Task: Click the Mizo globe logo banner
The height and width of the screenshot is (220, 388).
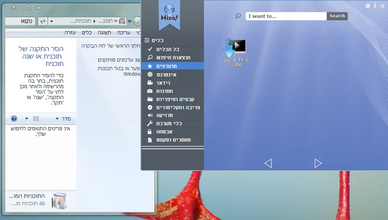Action: [169, 15]
